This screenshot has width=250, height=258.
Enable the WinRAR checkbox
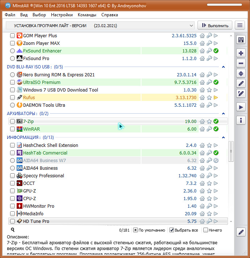pyautogui.click(x=12, y=129)
